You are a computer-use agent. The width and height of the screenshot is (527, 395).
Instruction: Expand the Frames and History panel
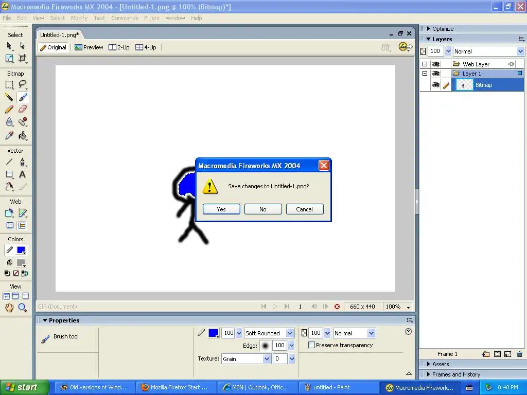pyautogui.click(x=429, y=374)
